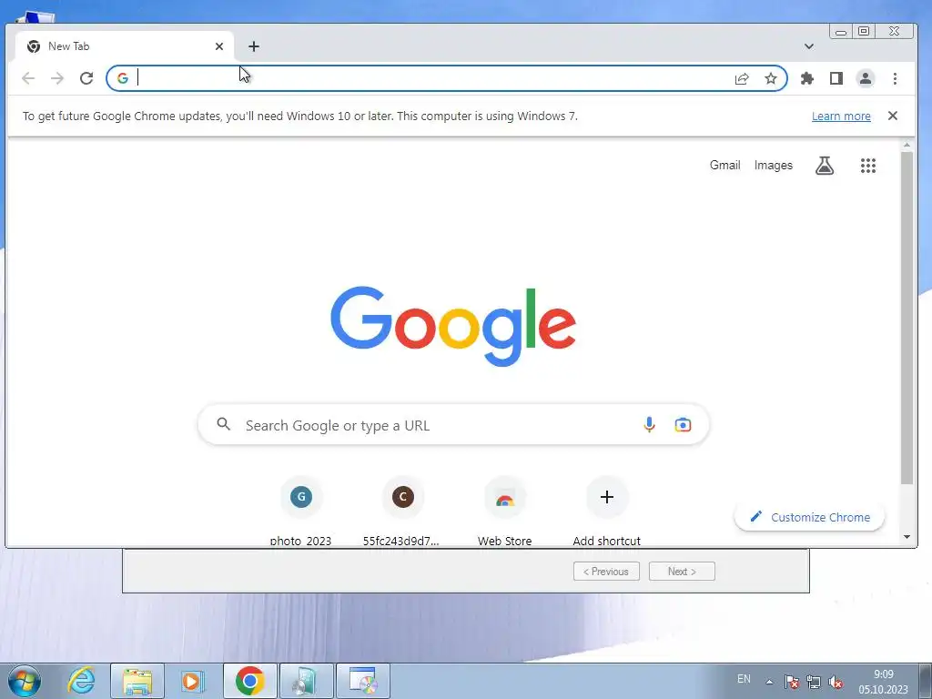This screenshot has height=699, width=932.
Task: Click the scrollbar down arrow
Action: [x=907, y=537]
